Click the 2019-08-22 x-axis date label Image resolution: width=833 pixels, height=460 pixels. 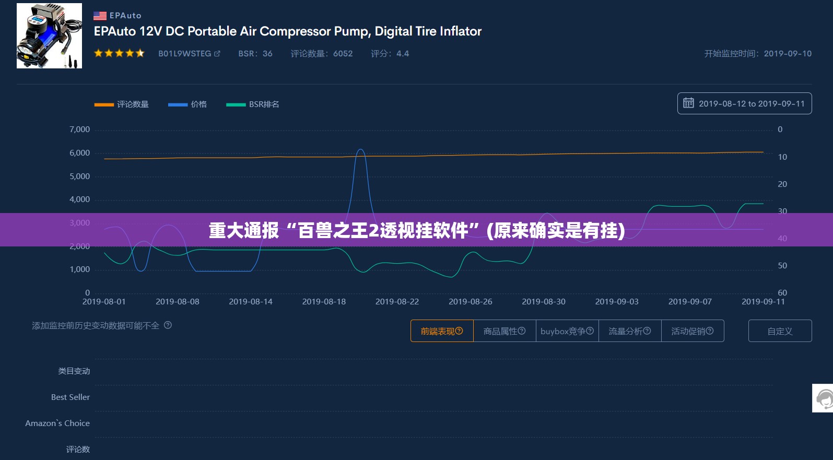397,302
